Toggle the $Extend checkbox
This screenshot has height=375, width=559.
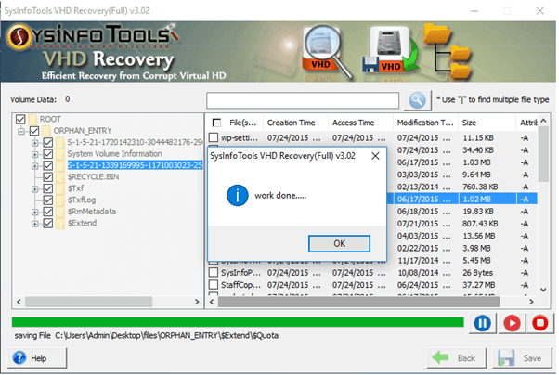pos(48,223)
